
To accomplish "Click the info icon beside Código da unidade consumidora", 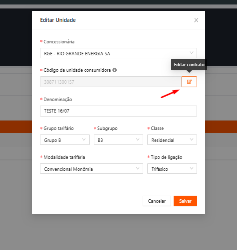I will point(115,70).
